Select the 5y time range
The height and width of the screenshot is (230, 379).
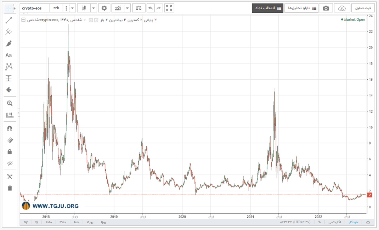(x=26, y=222)
